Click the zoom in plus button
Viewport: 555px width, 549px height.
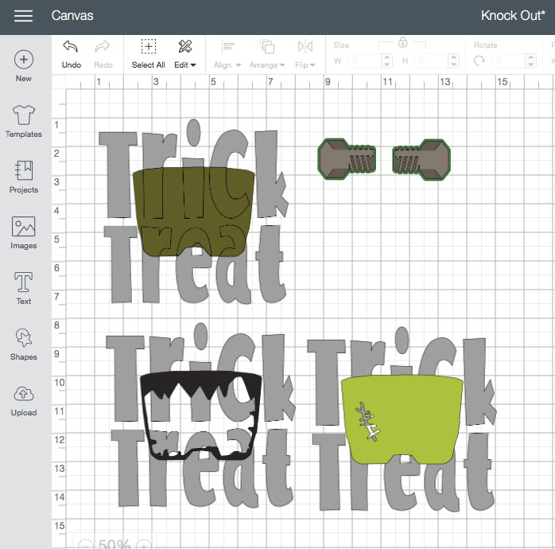coord(144,544)
